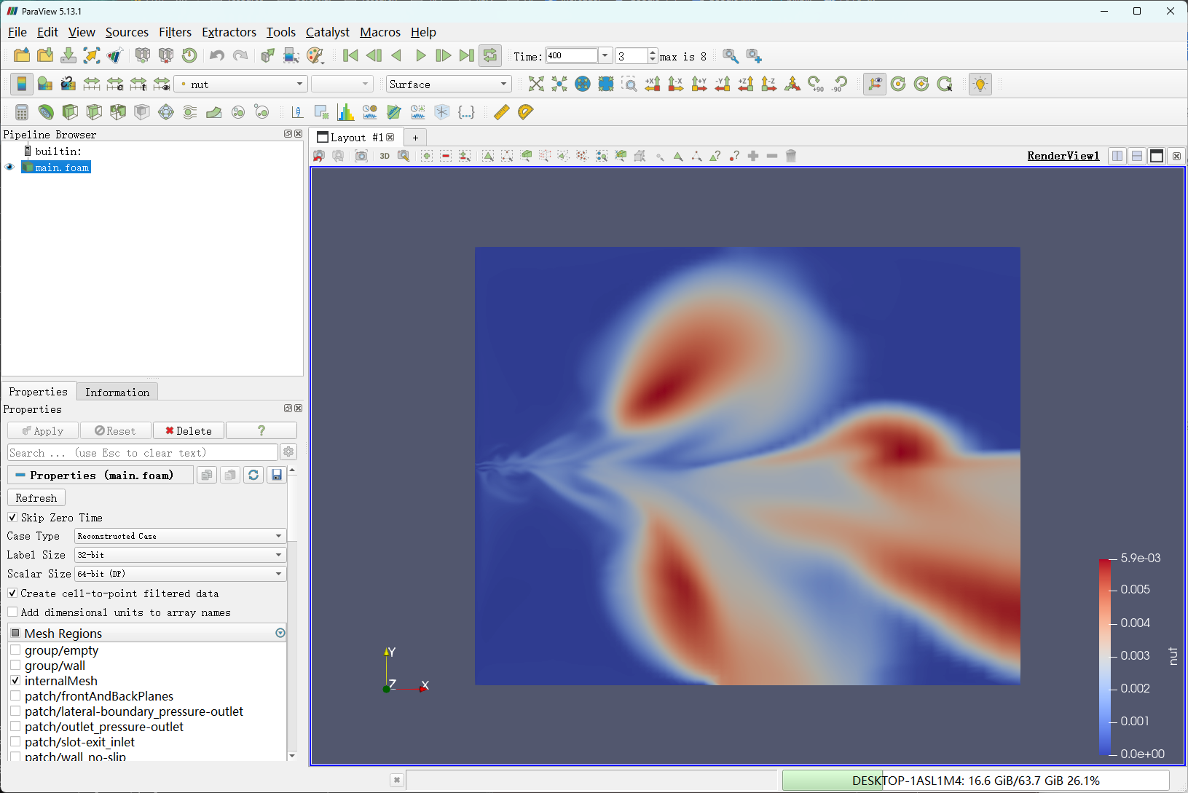Check the group/empty mesh region
Viewport: 1188px width, 793px height.
click(15, 650)
